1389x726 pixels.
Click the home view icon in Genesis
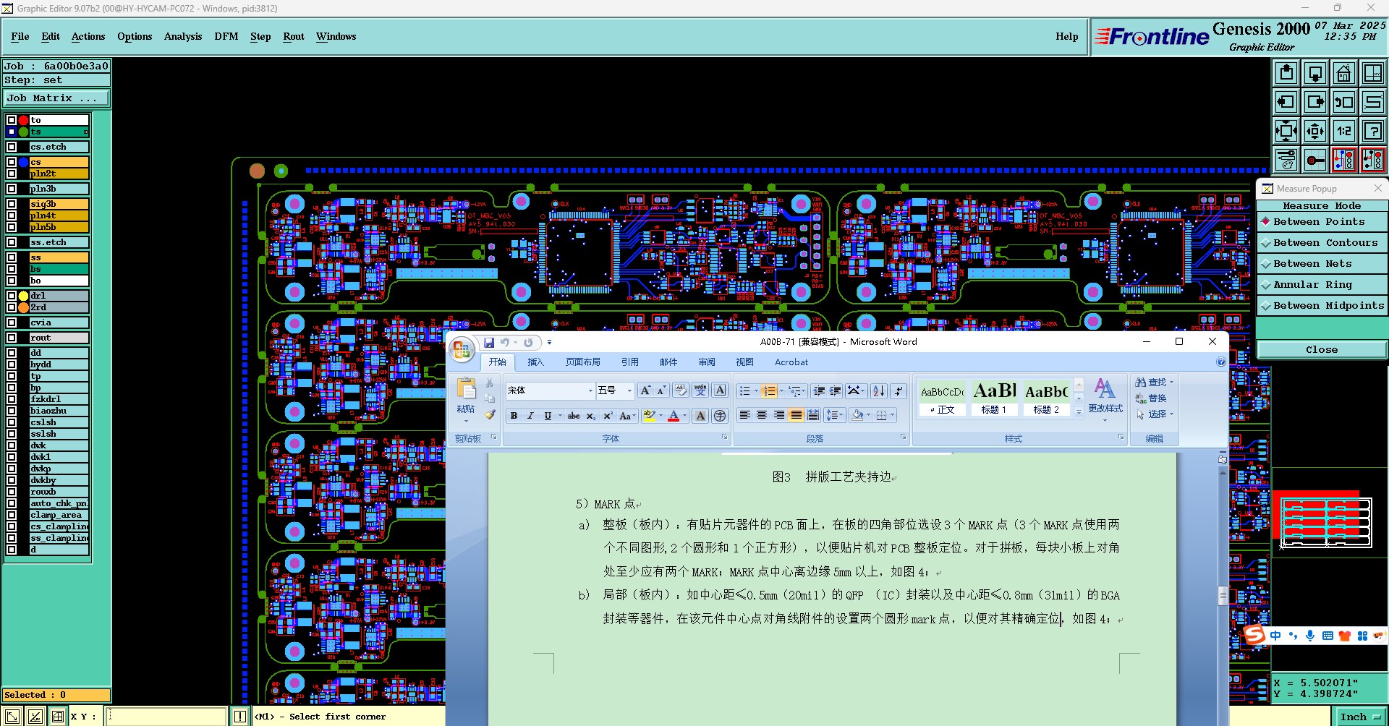[x=1344, y=73]
